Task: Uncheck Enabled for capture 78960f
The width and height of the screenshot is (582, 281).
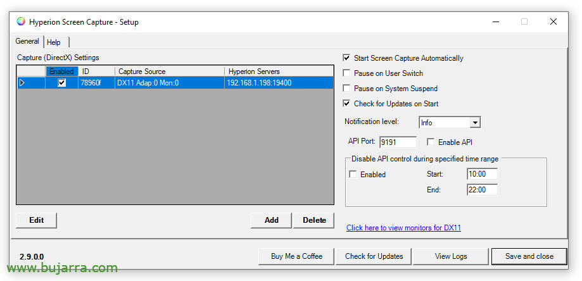Action: click(61, 83)
